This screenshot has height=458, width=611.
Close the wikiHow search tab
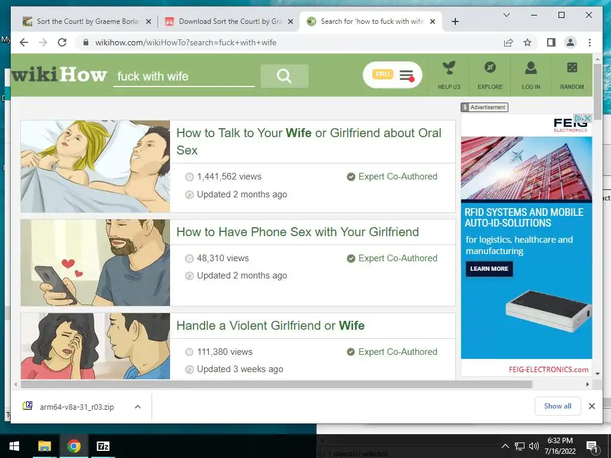tap(433, 21)
